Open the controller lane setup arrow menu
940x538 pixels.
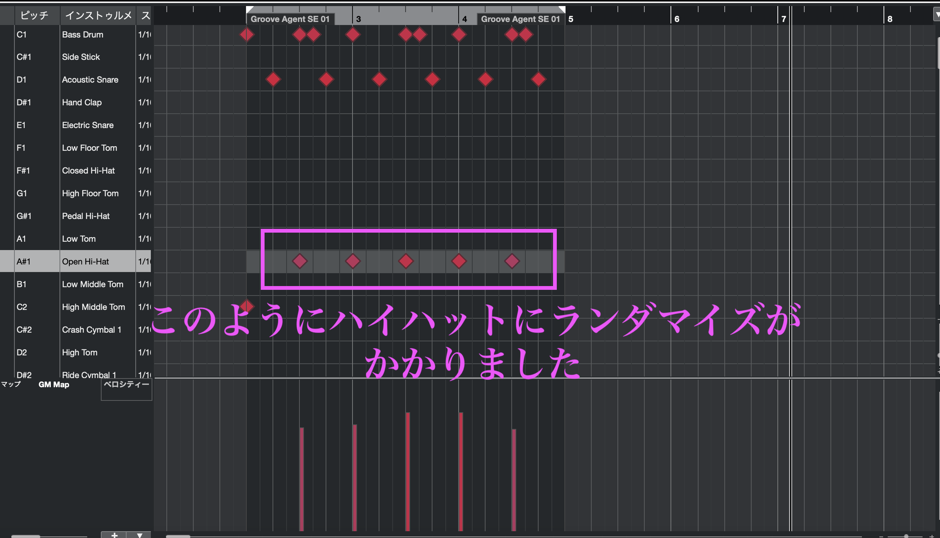139,535
